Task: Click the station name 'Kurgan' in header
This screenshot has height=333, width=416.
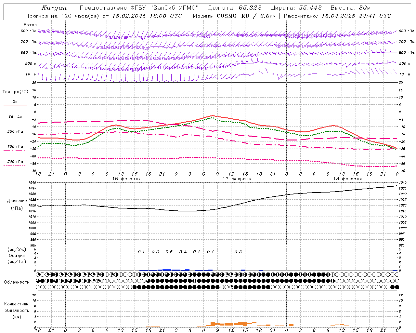Action: tap(54, 8)
